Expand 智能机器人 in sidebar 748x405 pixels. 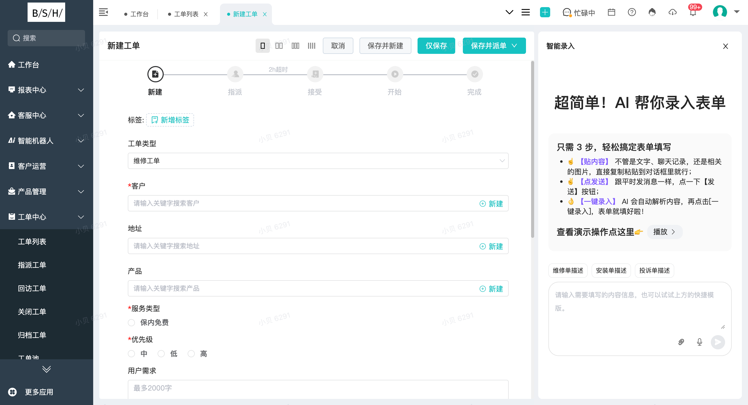[46, 141]
